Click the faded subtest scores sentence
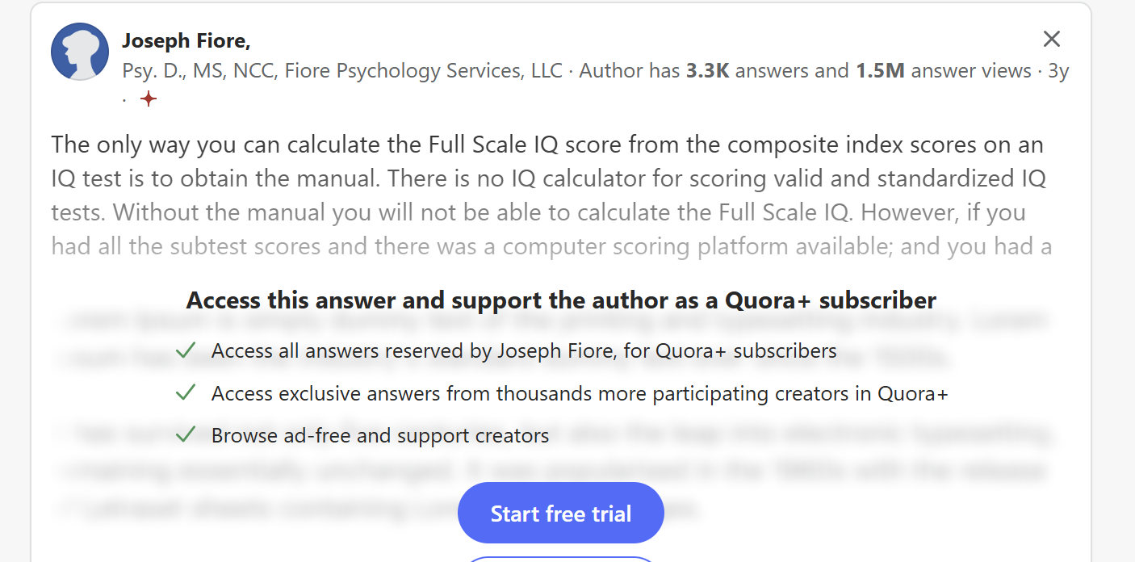The height and width of the screenshot is (562, 1135). [x=551, y=246]
